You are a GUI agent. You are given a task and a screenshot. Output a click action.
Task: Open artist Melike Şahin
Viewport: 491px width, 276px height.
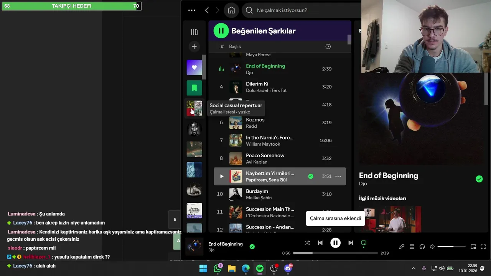(x=259, y=198)
